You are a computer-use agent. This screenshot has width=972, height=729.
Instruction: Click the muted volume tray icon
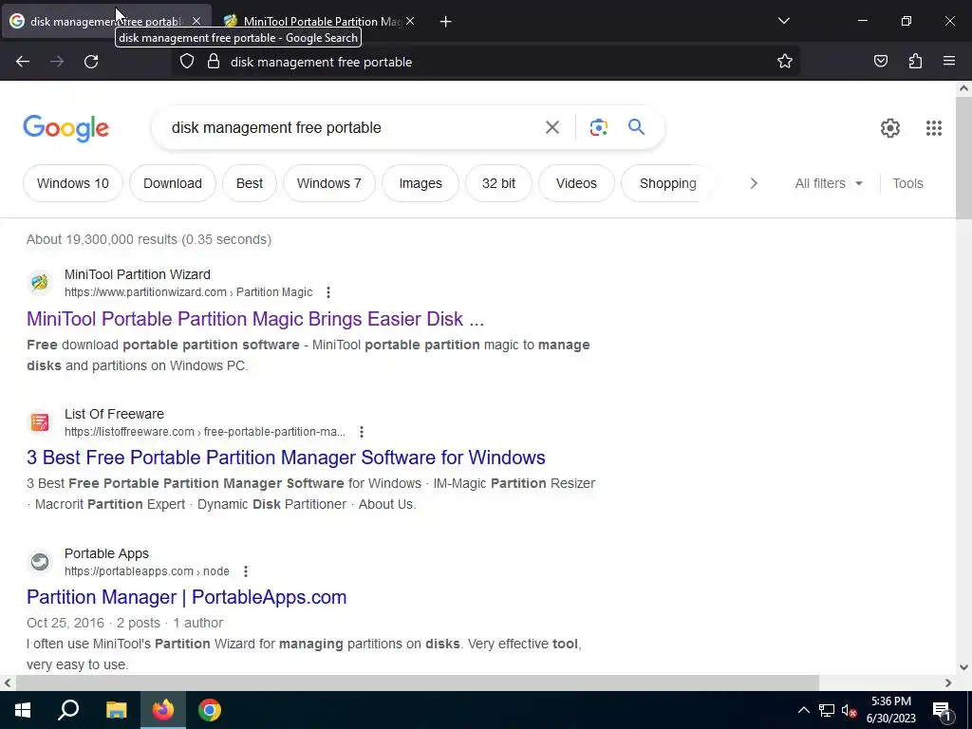coord(849,711)
